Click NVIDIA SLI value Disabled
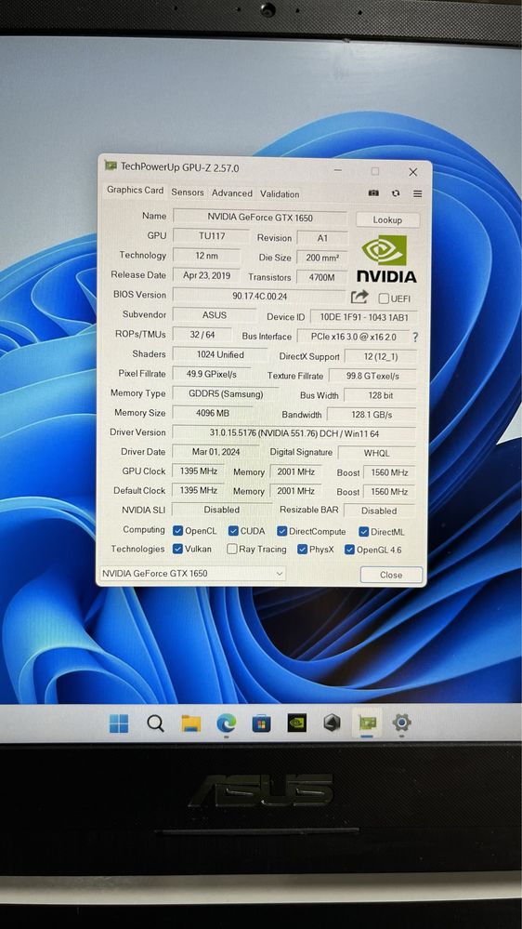 click(221, 510)
